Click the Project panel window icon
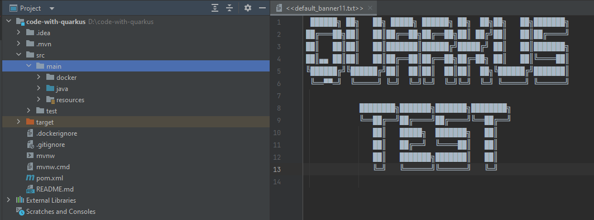 [13, 8]
